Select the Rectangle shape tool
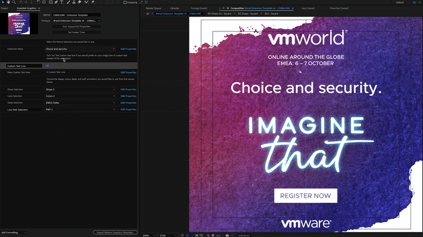The height and width of the screenshot is (237, 423). 51,2
